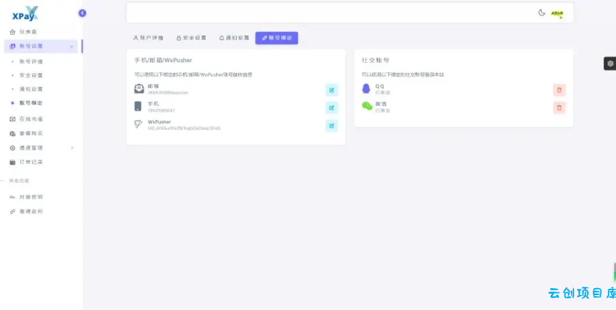Viewport: 616px width, 310px height.
Task: Open the XPay logo home link
Action: [x=25, y=14]
